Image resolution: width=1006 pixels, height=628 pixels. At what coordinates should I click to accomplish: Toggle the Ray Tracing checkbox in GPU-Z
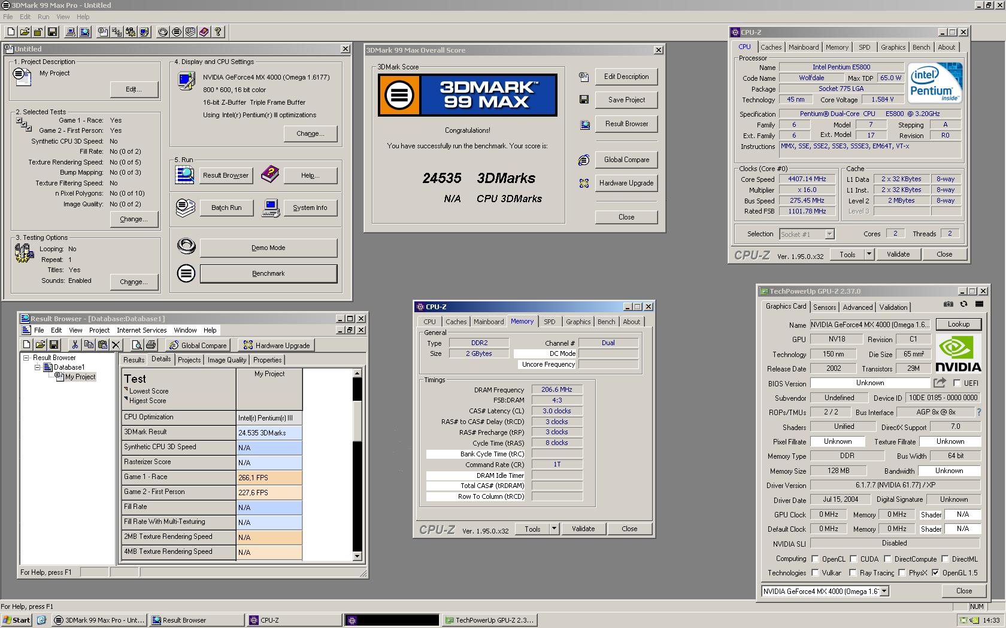(853, 572)
